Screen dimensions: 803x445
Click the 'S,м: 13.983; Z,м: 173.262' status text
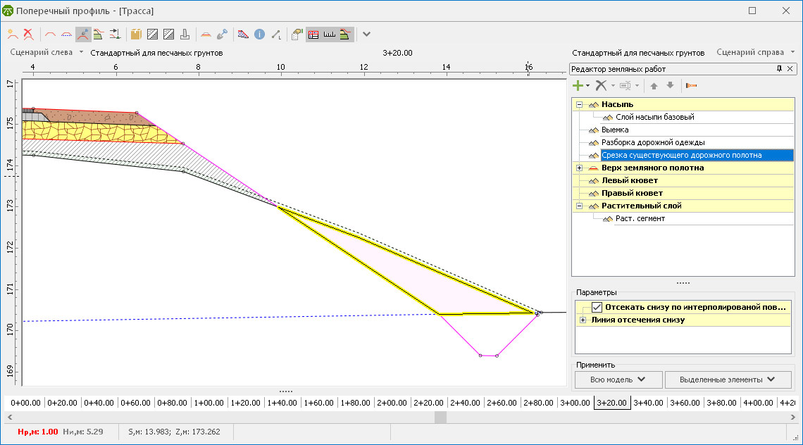pos(174,432)
